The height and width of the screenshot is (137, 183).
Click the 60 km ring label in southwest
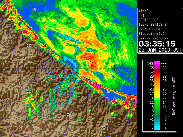point(34,128)
